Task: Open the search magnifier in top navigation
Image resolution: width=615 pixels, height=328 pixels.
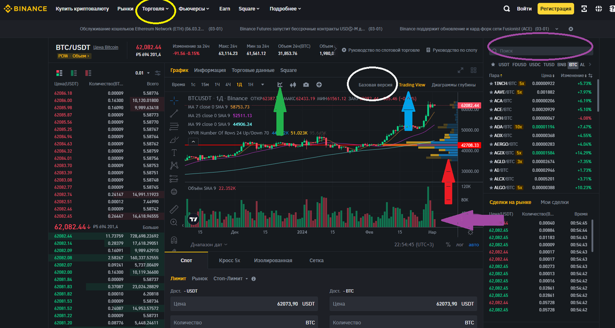Action: coord(506,9)
